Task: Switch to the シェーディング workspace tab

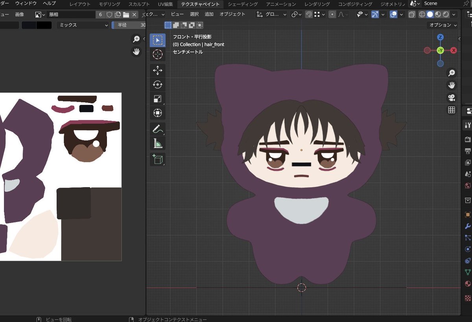Action: pyautogui.click(x=243, y=4)
